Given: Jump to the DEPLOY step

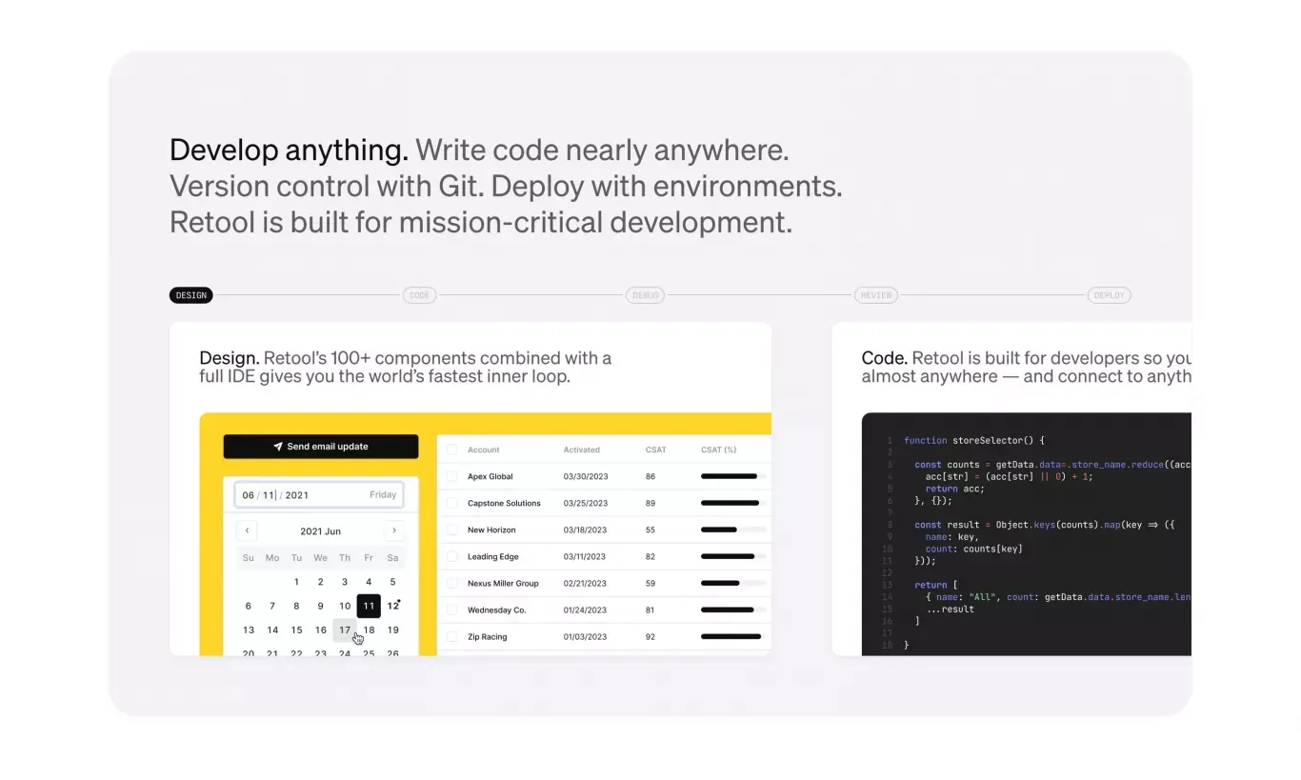Looking at the screenshot, I should coord(1110,295).
